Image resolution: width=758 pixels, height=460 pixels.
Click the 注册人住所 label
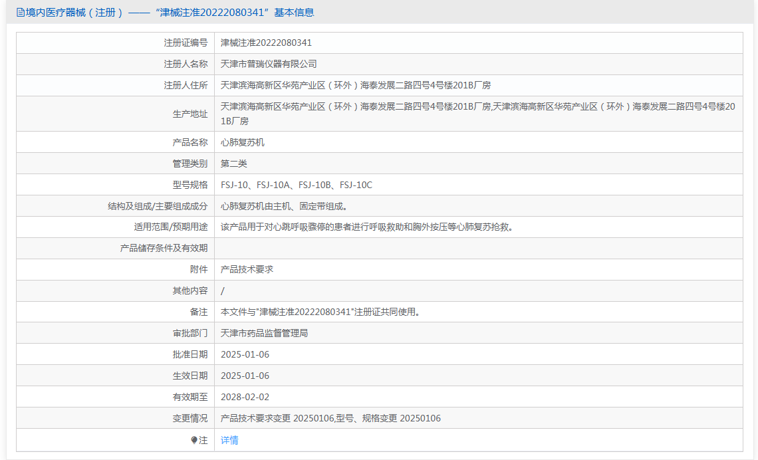click(x=186, y=85)
